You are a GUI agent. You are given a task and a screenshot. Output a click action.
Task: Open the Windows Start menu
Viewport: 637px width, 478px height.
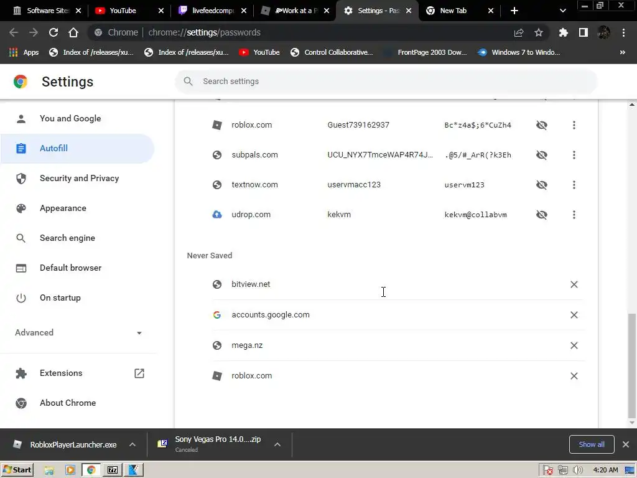click(17, 470)
